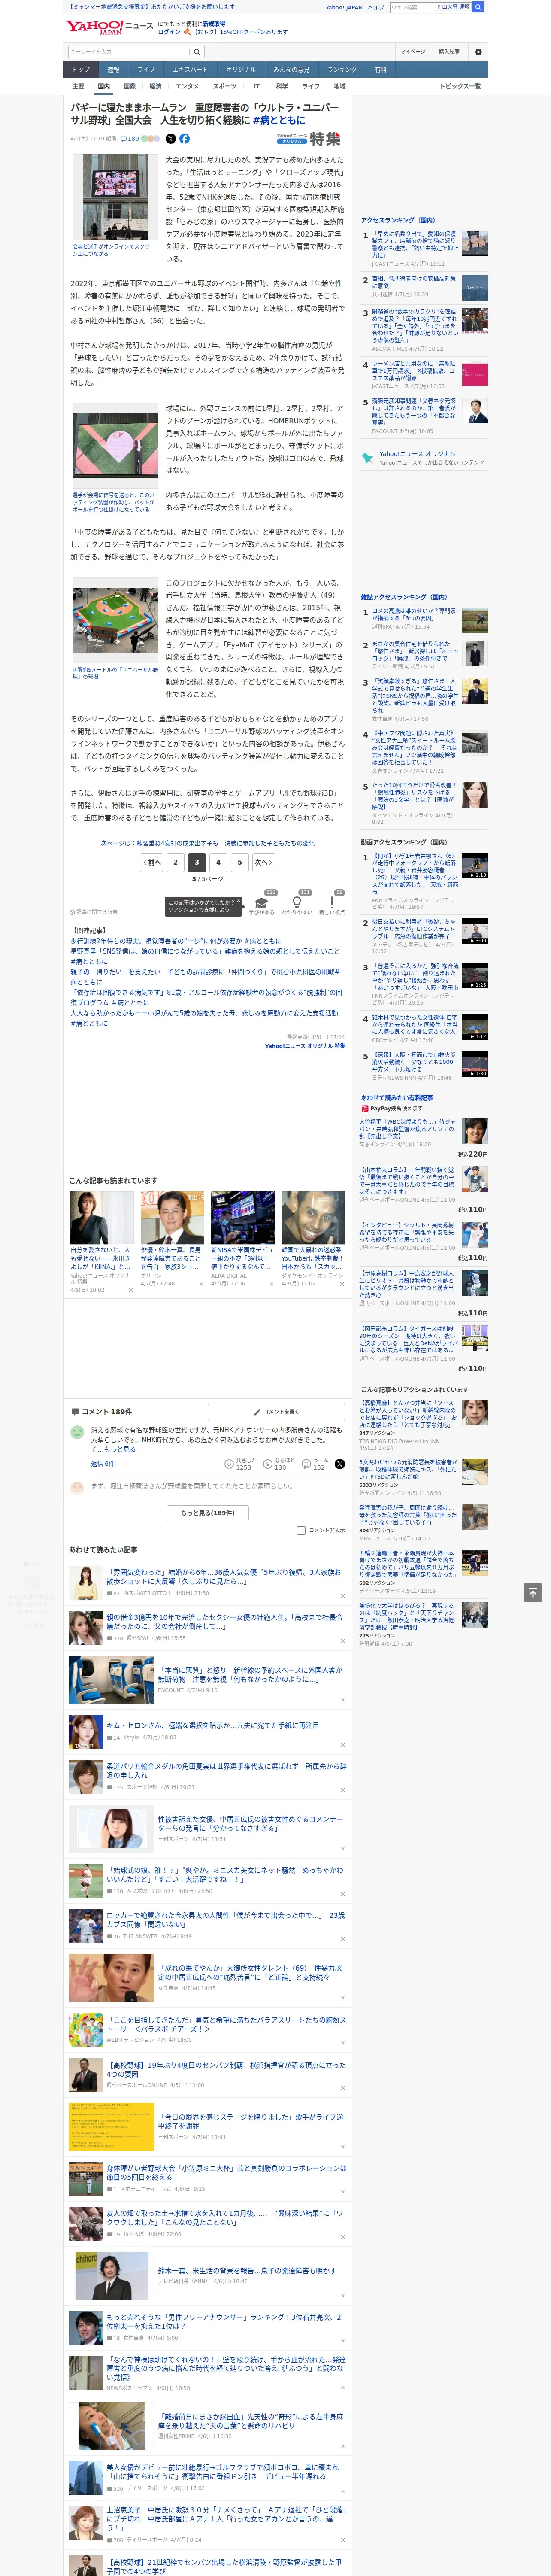Click the blue search button in web search
551x2576 pixels.
click(x=478, y=7)
